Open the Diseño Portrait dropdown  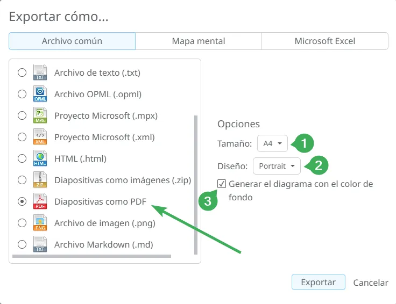[277, 166]
